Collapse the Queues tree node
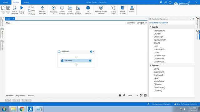 point(151,65)
